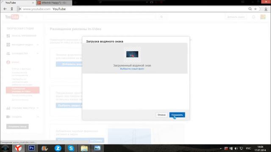Expand the Video Manager chevron
The height and width of the screenshot is (152, 271).
pos(38,45)
